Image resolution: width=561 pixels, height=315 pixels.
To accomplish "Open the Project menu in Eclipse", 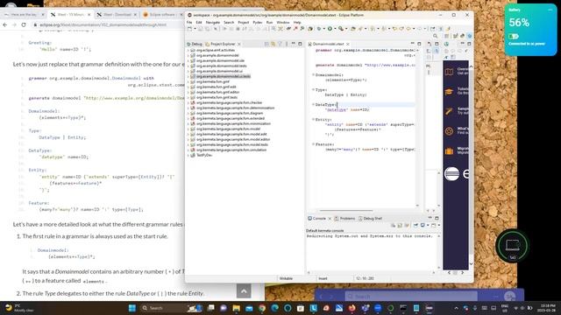I will pos(244,22).
